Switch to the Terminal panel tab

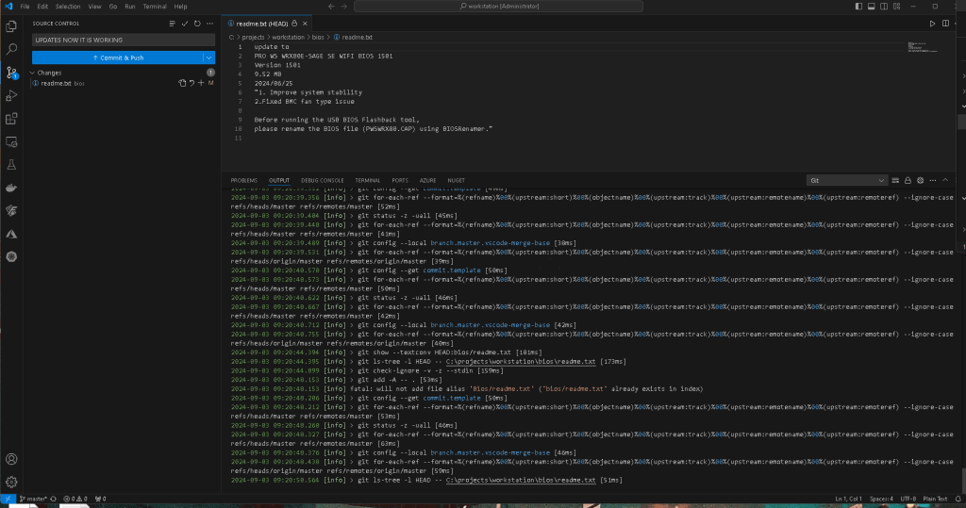(x=368, y=180)
